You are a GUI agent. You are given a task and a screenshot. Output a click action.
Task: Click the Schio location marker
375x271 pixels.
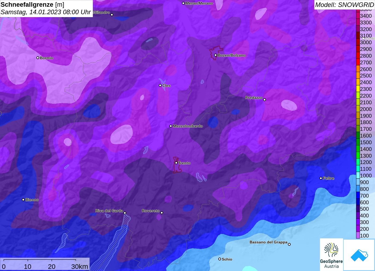(220, 259)
